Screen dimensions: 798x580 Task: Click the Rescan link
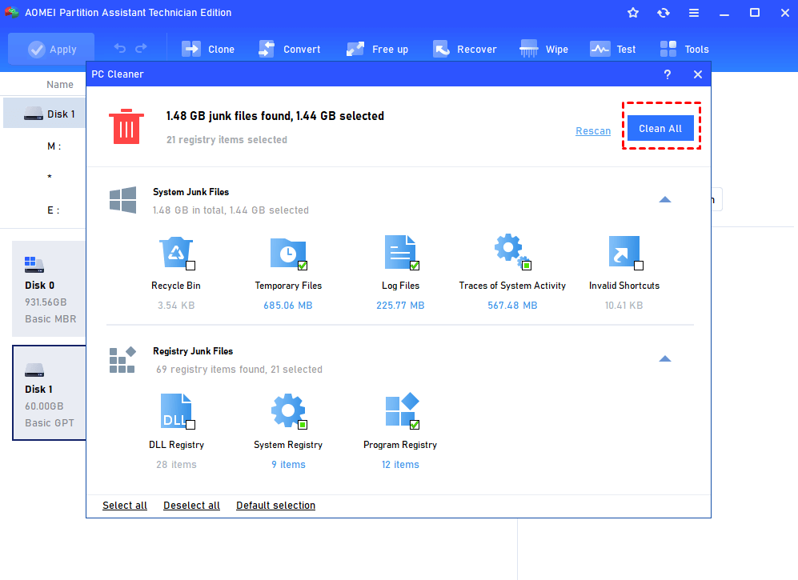(593, 130)
